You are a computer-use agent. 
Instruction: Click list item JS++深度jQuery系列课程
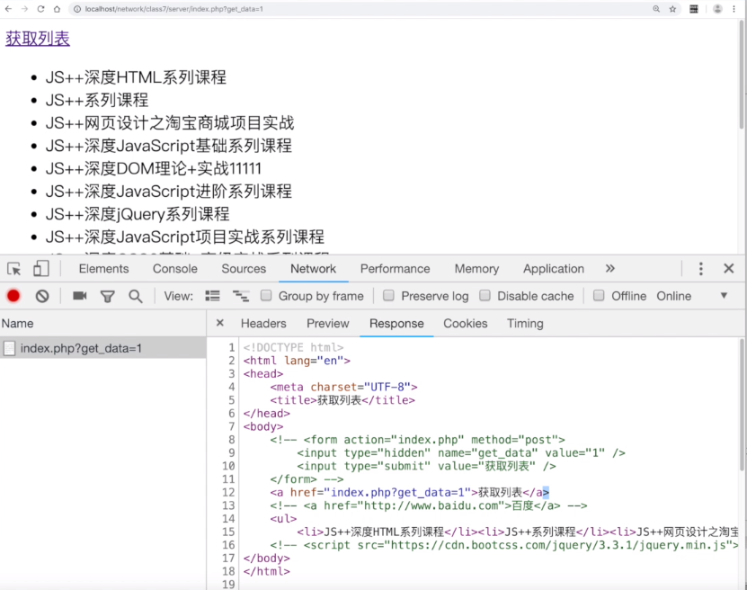tap(138, 214)
